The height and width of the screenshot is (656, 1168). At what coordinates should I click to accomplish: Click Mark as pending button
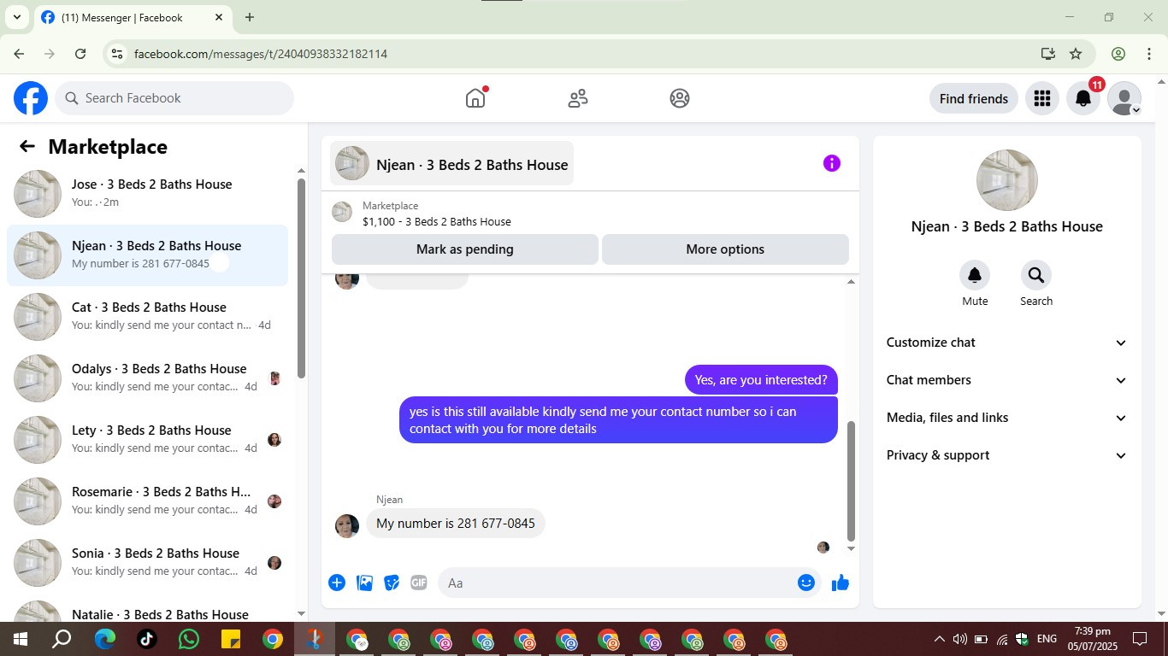pyautogui.click(x=465, y=249)
